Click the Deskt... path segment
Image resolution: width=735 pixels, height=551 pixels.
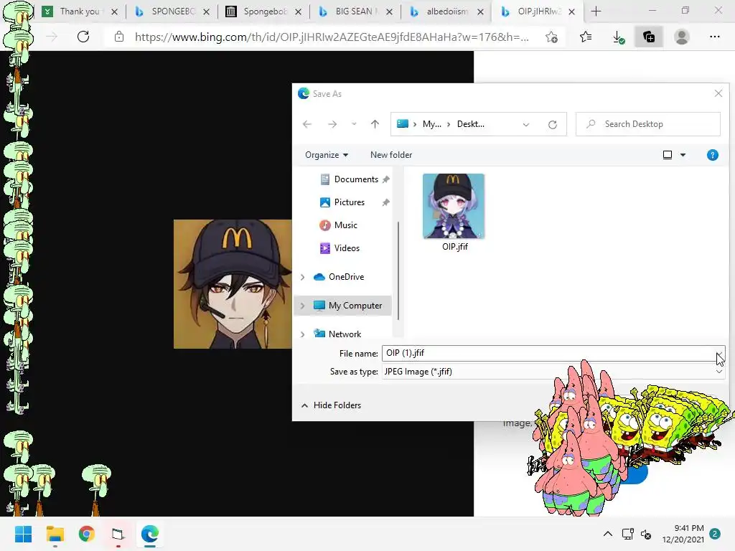point(471,124)
